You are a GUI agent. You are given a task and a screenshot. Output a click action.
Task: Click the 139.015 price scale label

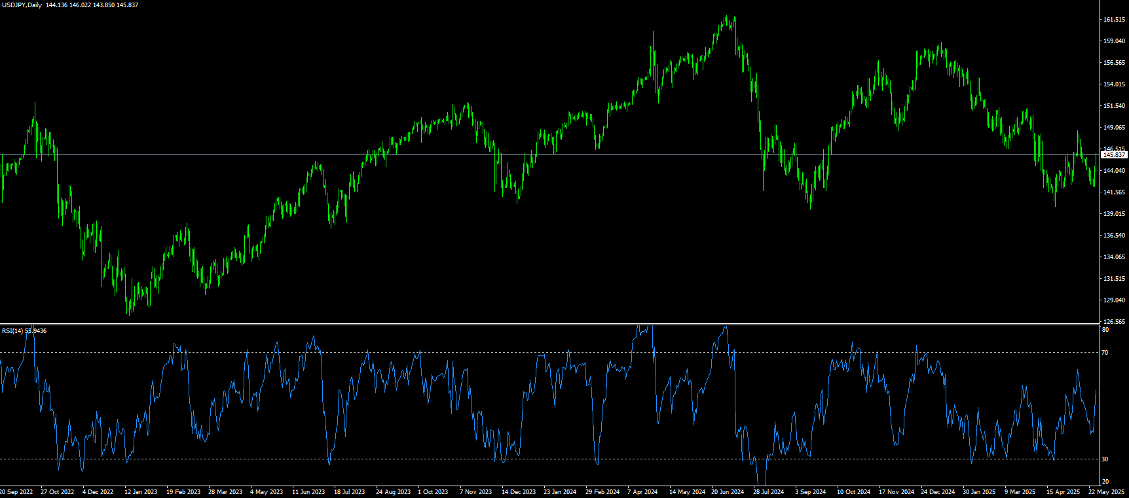(x=1113, y=214)
